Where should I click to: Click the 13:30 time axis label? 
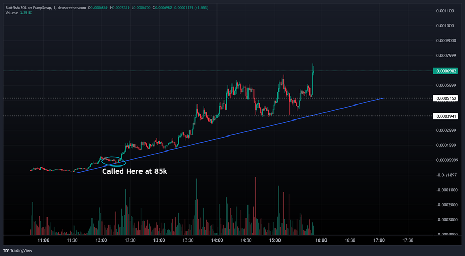188,240
